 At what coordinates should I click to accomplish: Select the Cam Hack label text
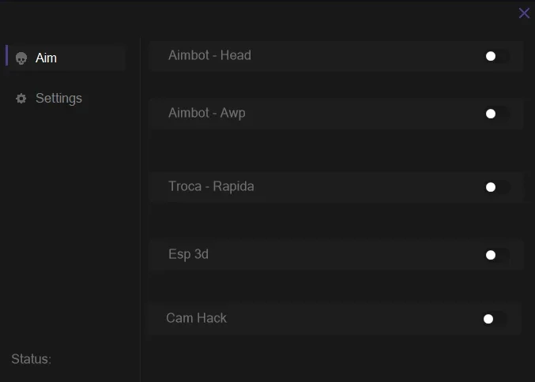pos(196,318)
